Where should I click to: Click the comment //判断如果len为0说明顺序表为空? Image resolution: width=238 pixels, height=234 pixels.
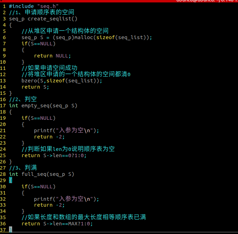(x=68, y=149)
